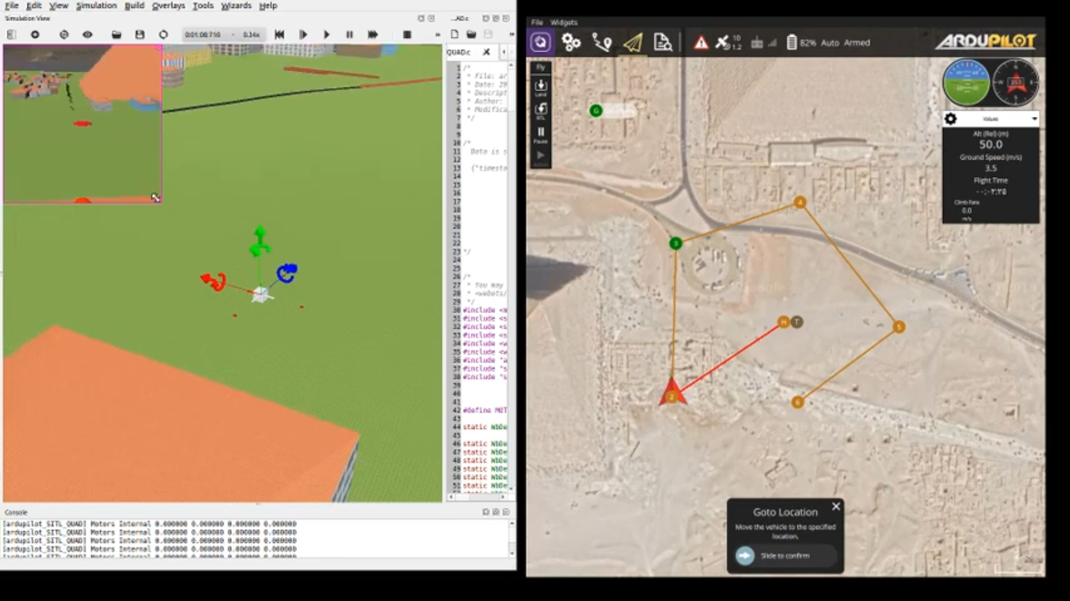Open the vehicle setup gears icon
1070x601 pixels.
[571, 42]
